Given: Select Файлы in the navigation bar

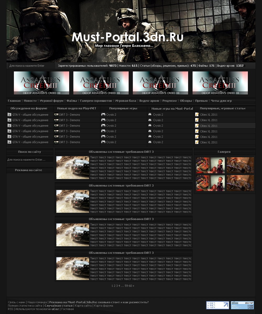Looking at the screenshot, I should 72,101.
